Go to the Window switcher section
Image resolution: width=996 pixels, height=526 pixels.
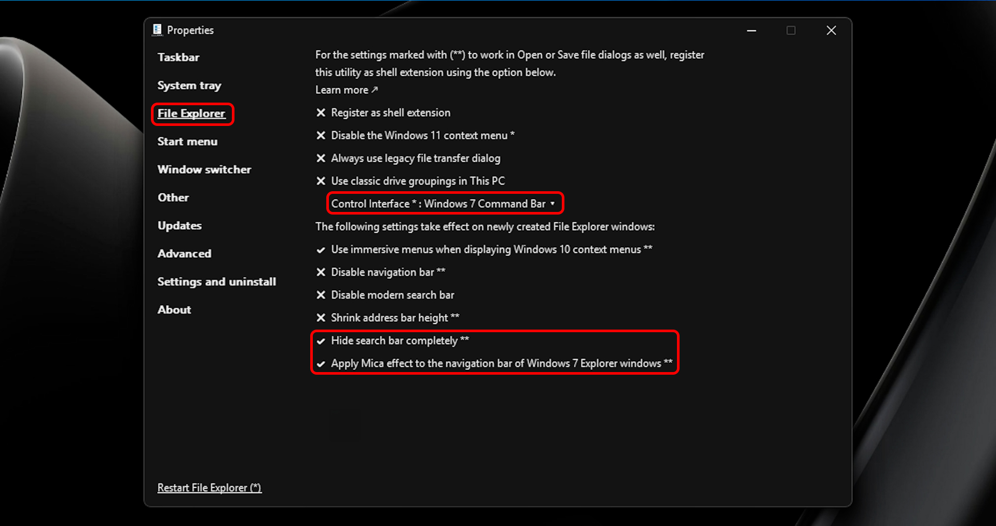(204, 169)
